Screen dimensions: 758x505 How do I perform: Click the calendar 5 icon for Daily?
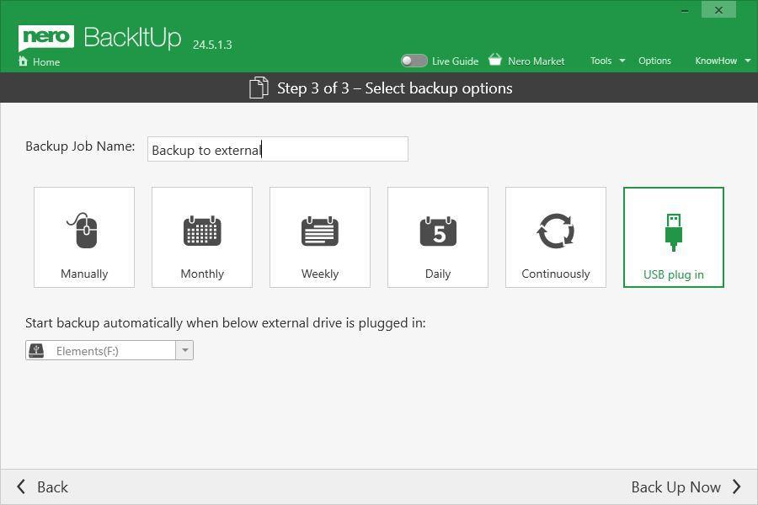pyautogui.click(x=438, y=231)
